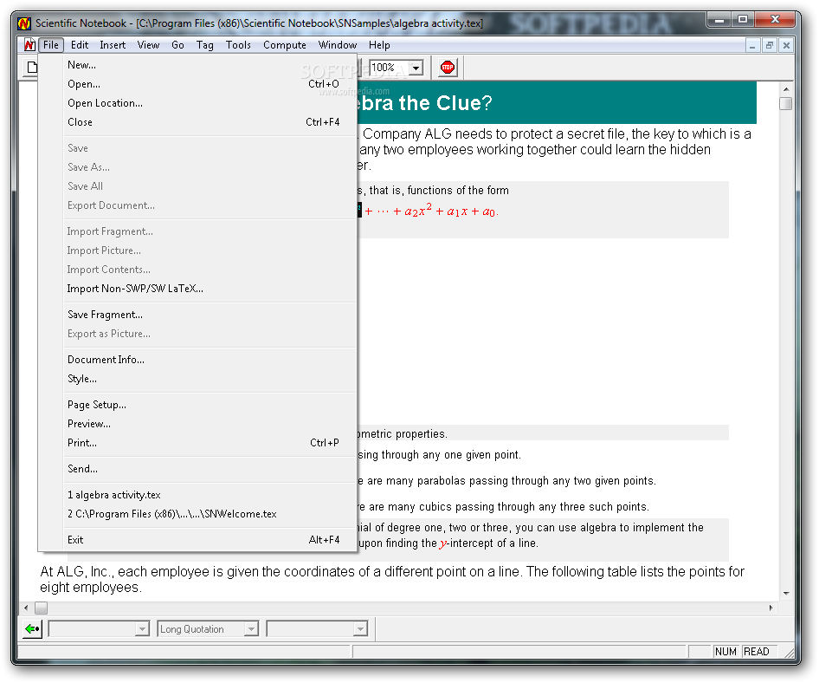Open the 100% zoom dropdown
Viewport: 819px width, 683px height.
click(416, 68)
